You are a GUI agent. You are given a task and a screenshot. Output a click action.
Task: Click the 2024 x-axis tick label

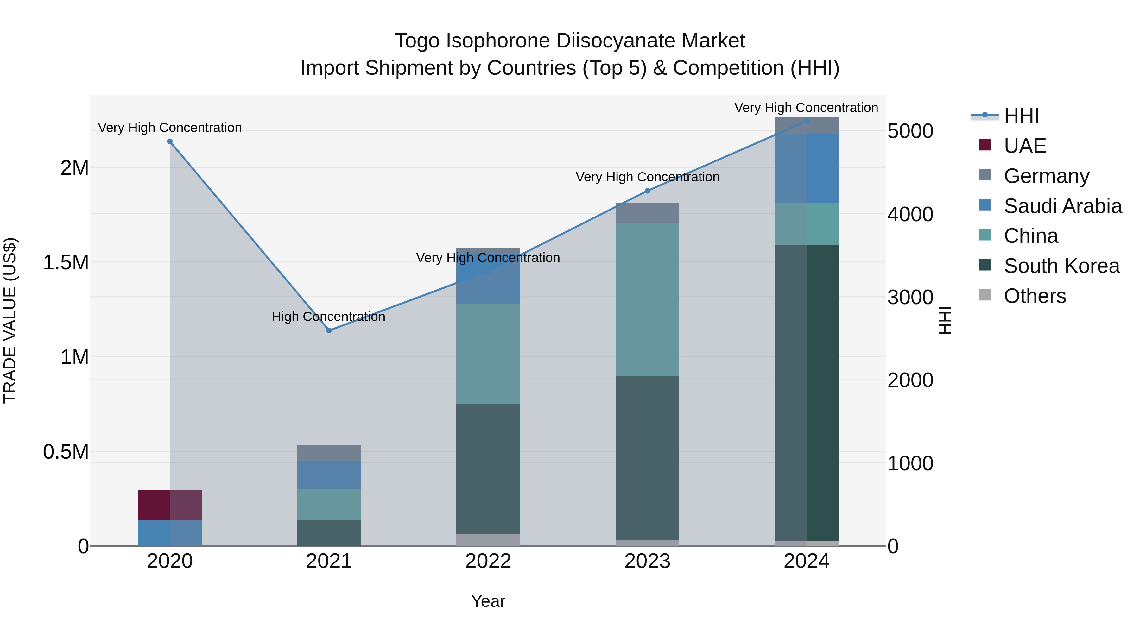click(806, 561)
